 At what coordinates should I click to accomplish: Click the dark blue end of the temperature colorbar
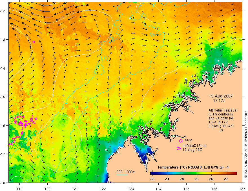click(153, 173)
